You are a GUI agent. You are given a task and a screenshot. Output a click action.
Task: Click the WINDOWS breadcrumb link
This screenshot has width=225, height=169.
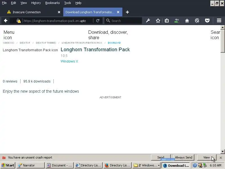coord(8,43)
